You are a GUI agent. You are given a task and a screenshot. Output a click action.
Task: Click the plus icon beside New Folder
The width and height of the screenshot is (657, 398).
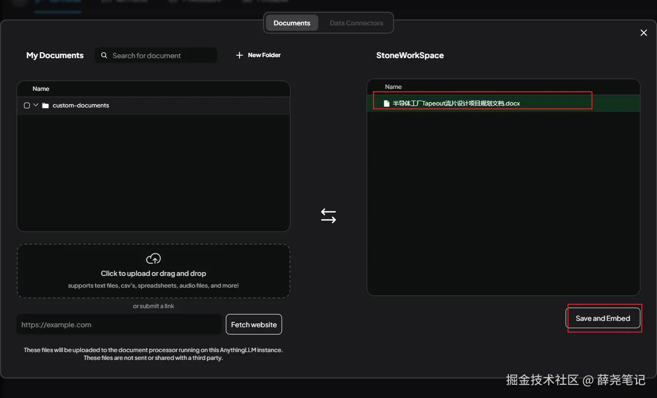pos(240,55)
